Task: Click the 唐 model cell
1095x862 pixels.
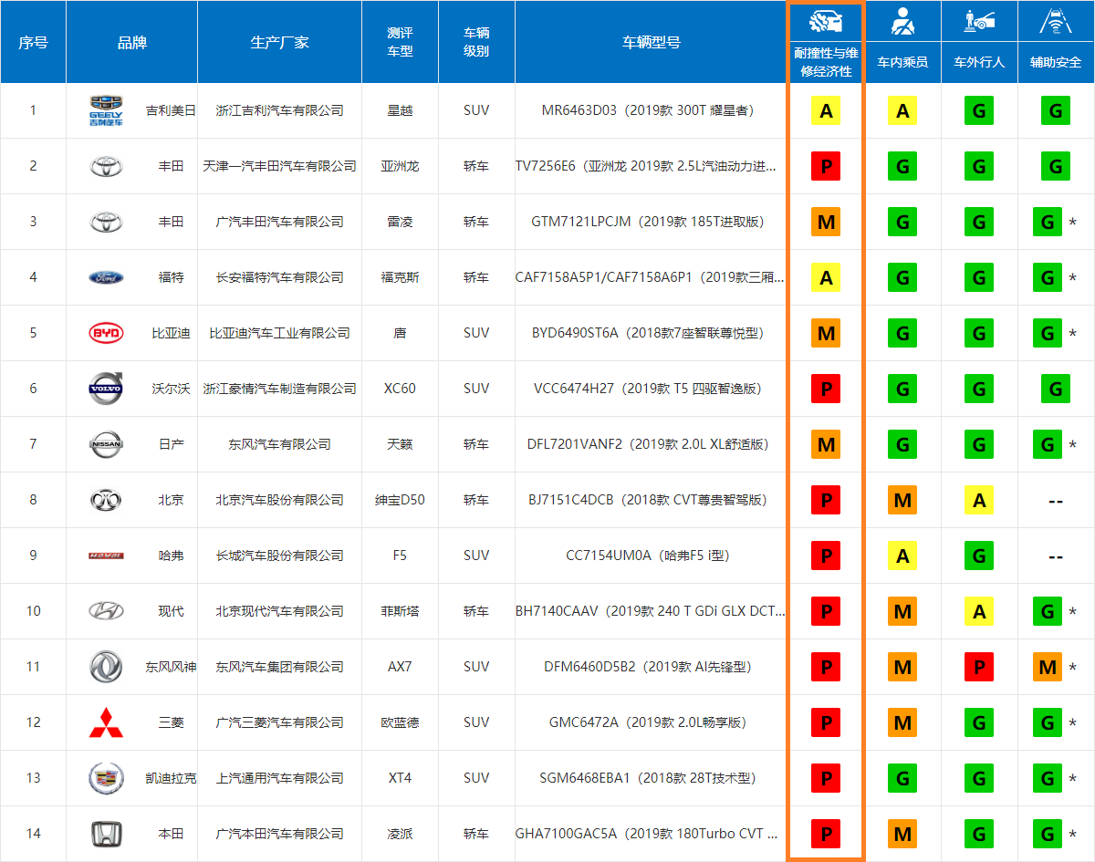Action: (400, 333)
